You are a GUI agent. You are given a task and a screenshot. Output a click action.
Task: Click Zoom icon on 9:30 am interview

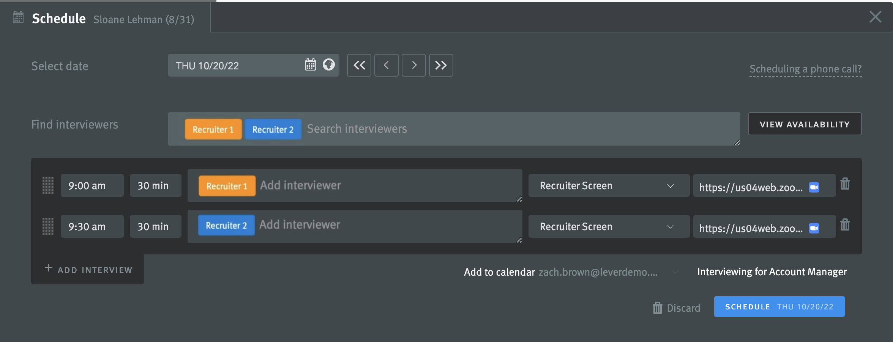pos(814,228)
